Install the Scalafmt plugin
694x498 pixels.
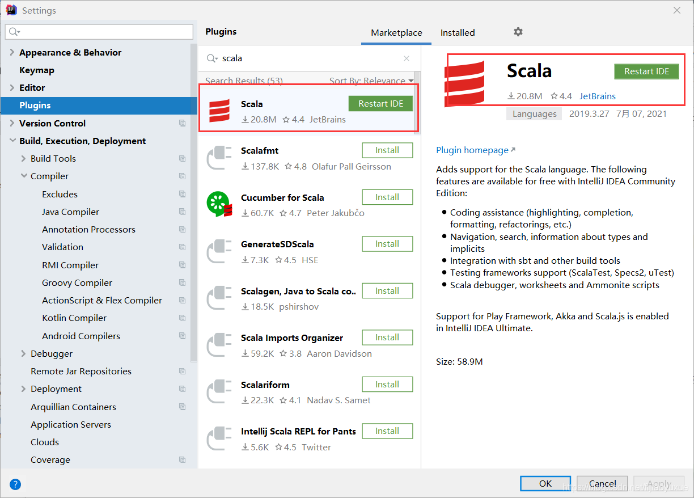387,150
